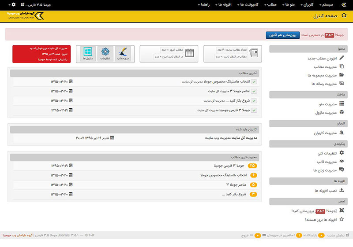Click the بازدیدکننده visitors count badge
Screen dimensions: 353x247
[x=321, y=235]
